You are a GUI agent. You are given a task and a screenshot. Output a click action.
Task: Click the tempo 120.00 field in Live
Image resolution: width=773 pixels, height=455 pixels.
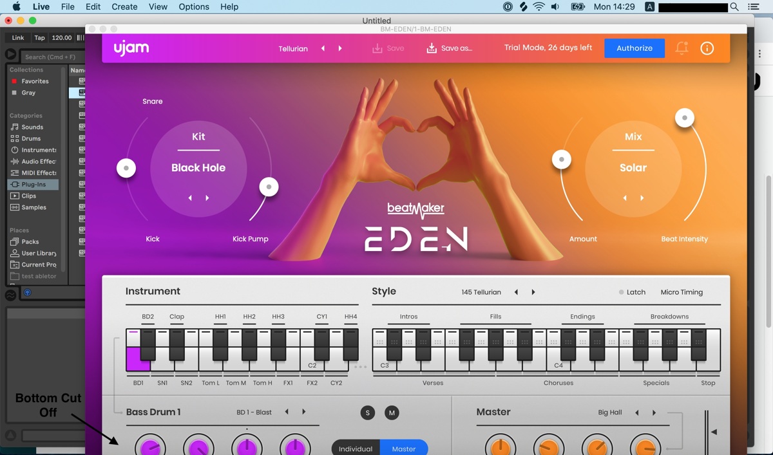tap(62, 37)
